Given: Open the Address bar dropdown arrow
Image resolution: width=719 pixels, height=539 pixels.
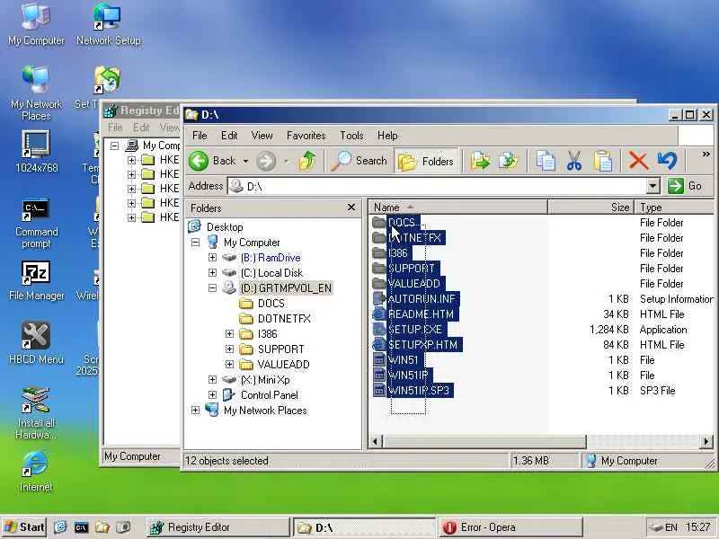Looking at the screenshot, I should (653, 186).
